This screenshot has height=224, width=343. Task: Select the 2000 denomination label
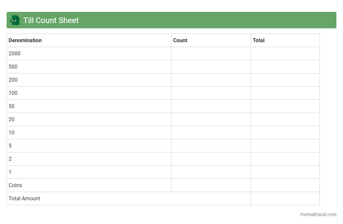[15, 53]
